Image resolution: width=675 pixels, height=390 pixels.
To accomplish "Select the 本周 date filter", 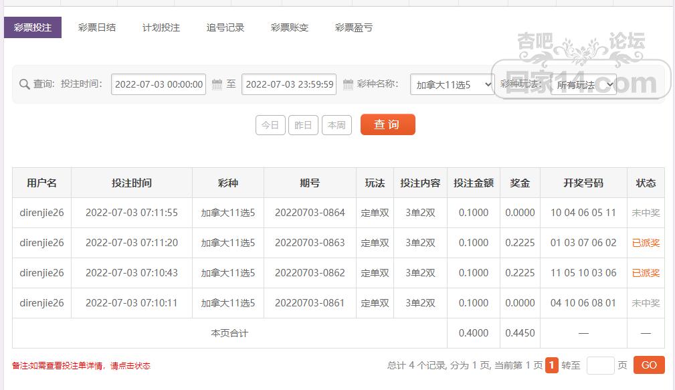I will [x=336, y=125].
